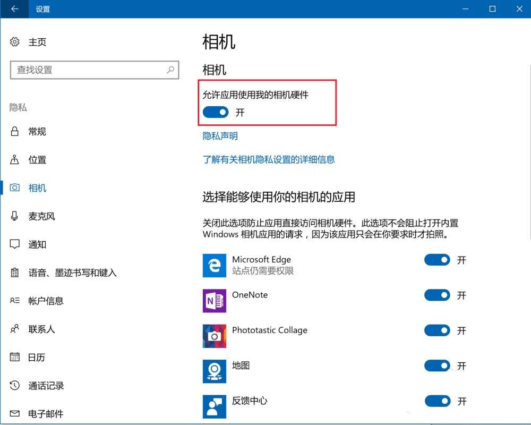Open the 隐私声明 link
This screenshot has height=425, width=531.
click(x=220, y=136)
